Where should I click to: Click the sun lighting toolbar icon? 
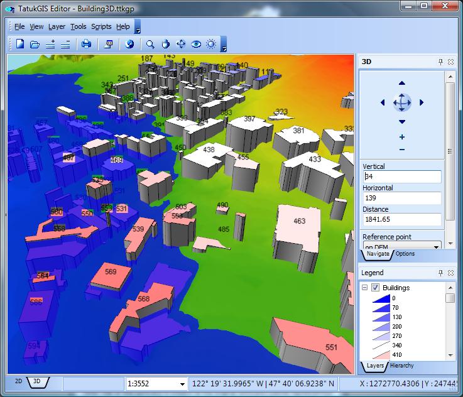point(211,44)
